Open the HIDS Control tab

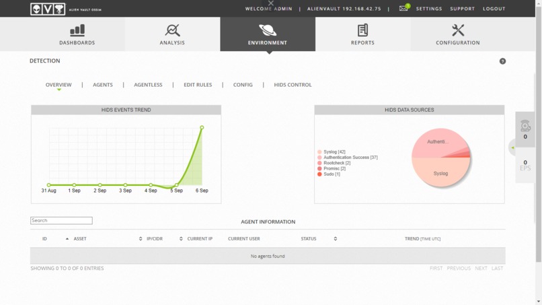coord(293,85)
